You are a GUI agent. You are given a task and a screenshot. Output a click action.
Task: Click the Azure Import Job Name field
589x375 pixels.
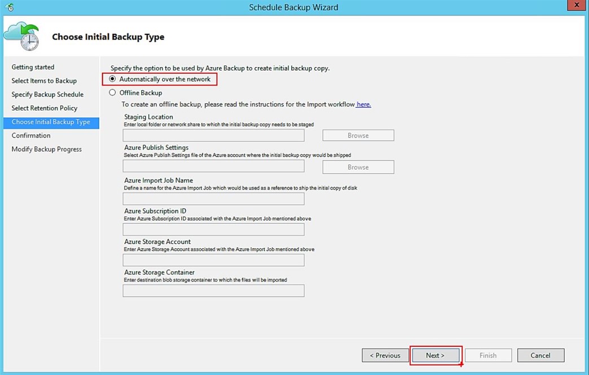pos(213,198)
